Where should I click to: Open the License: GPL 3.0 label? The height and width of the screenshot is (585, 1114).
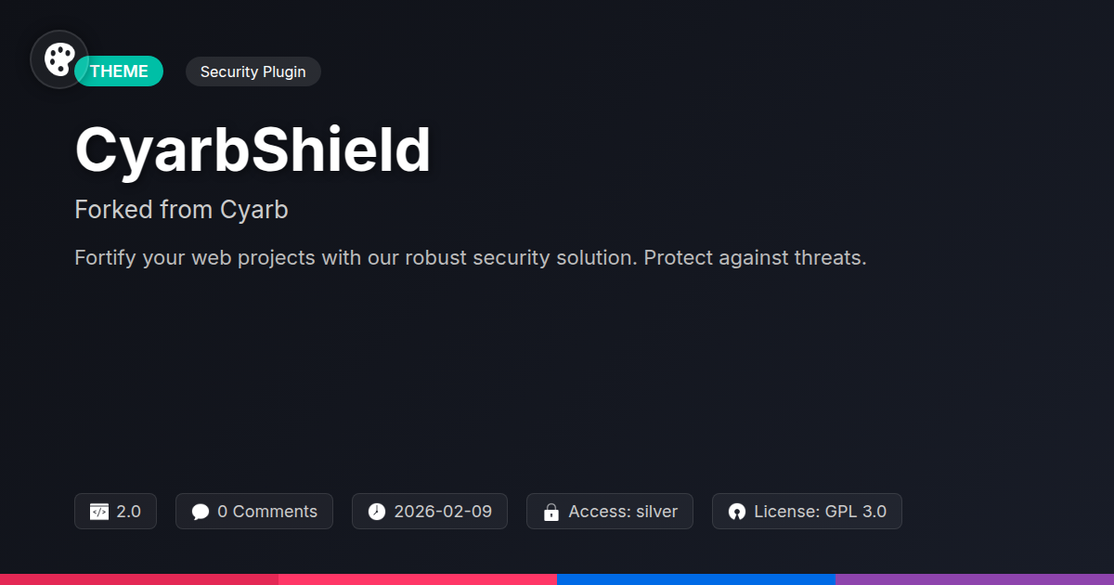(820, 512)
